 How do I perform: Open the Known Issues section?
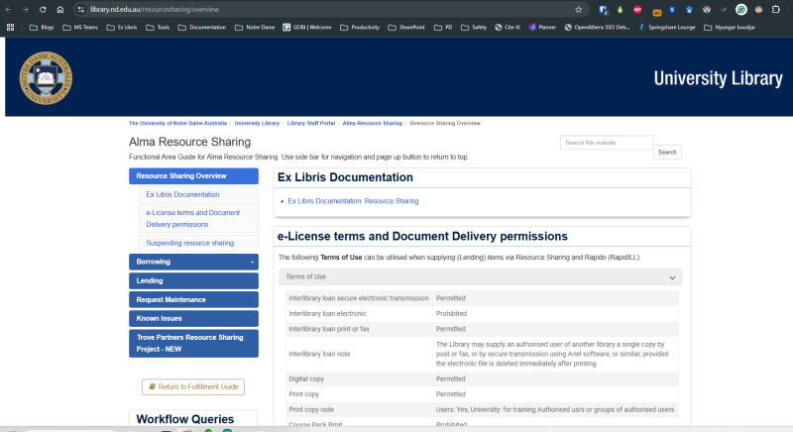pos(193,319)
